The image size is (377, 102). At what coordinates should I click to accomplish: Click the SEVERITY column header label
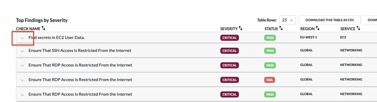(229, 29)
